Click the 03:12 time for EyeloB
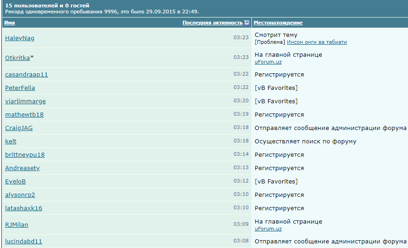 click(x=241, y=181)
